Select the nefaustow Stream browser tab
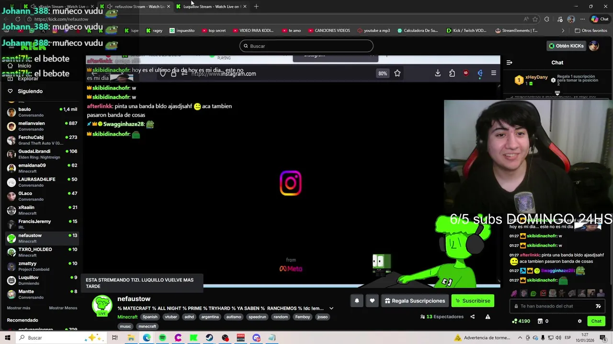This screenshot has width=613, height=344. [x=136, y=6]
